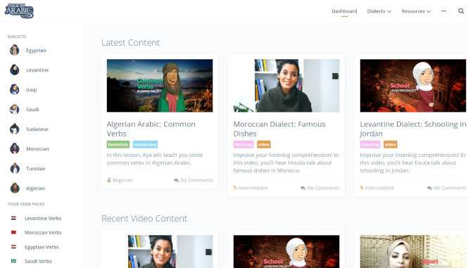The height and width of the screenshot is (268, 468).
Task: Click listening tag on Levantine Dialect card
Action: [370, 144]
